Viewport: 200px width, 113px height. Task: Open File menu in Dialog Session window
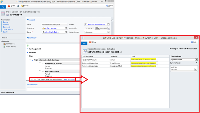(x=3, y=7)
